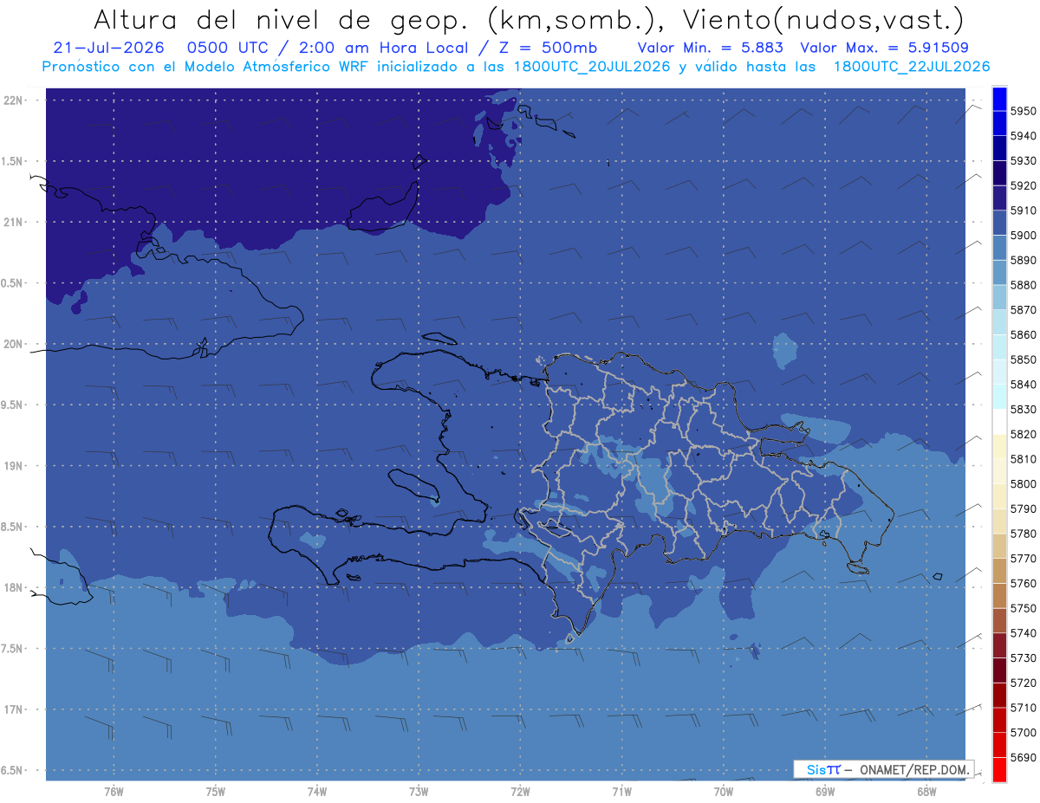
Task: Click the latitude axis label '9.5N'
Action: [12, 405]
